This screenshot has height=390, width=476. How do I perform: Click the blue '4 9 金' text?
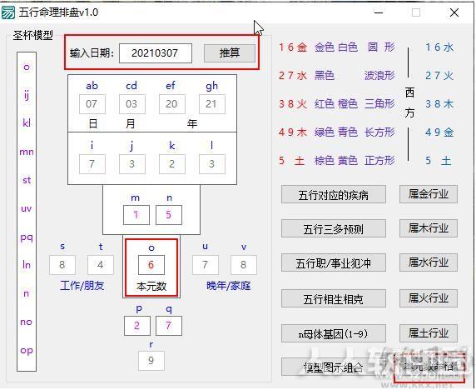[439, 132]
